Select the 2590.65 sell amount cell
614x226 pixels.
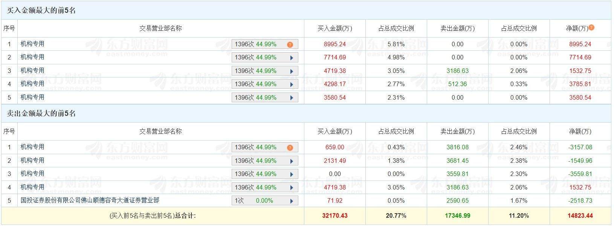[x=458, y=200]
